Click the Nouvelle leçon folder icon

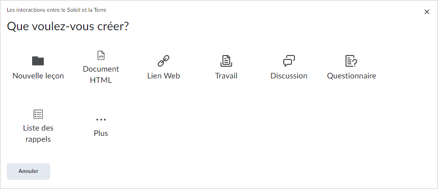[38, 61]
